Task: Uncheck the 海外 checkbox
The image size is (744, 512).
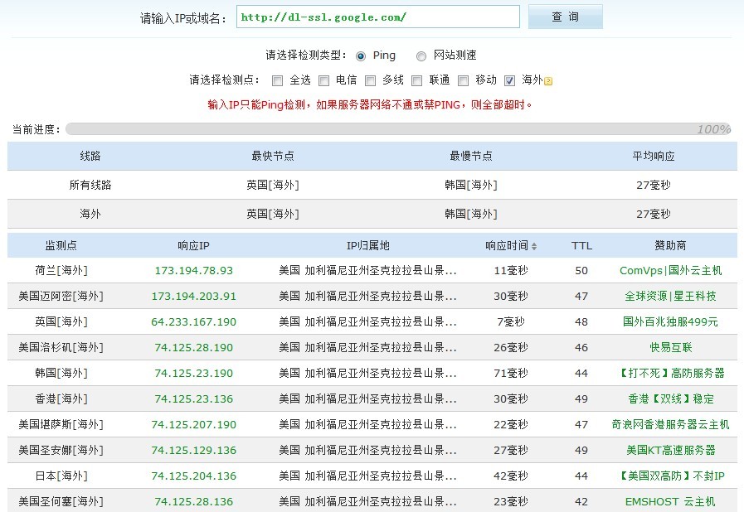Action: (509, 81)
